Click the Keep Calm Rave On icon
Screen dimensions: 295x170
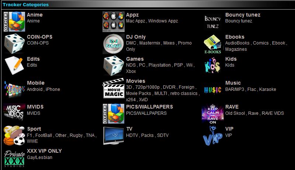(x=213, y=114)
